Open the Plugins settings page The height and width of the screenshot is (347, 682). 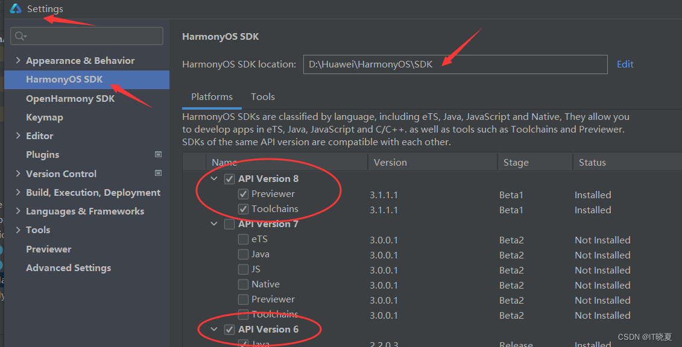[x=43, y=155]
